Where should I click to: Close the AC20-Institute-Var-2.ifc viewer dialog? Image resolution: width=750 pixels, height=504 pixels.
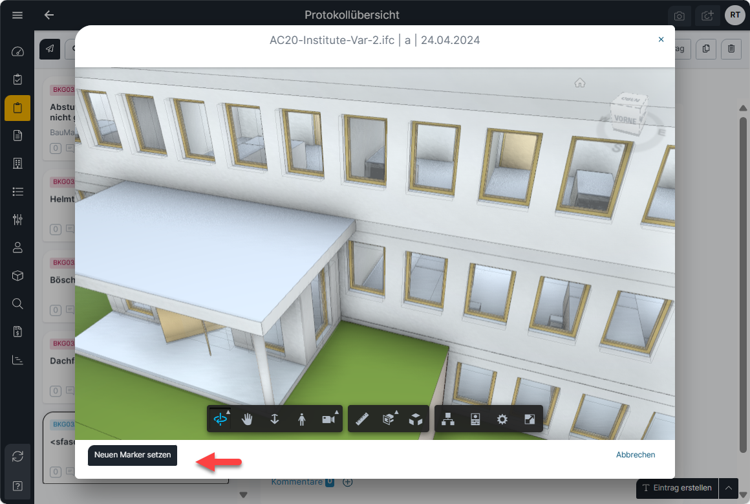[661, 39]
